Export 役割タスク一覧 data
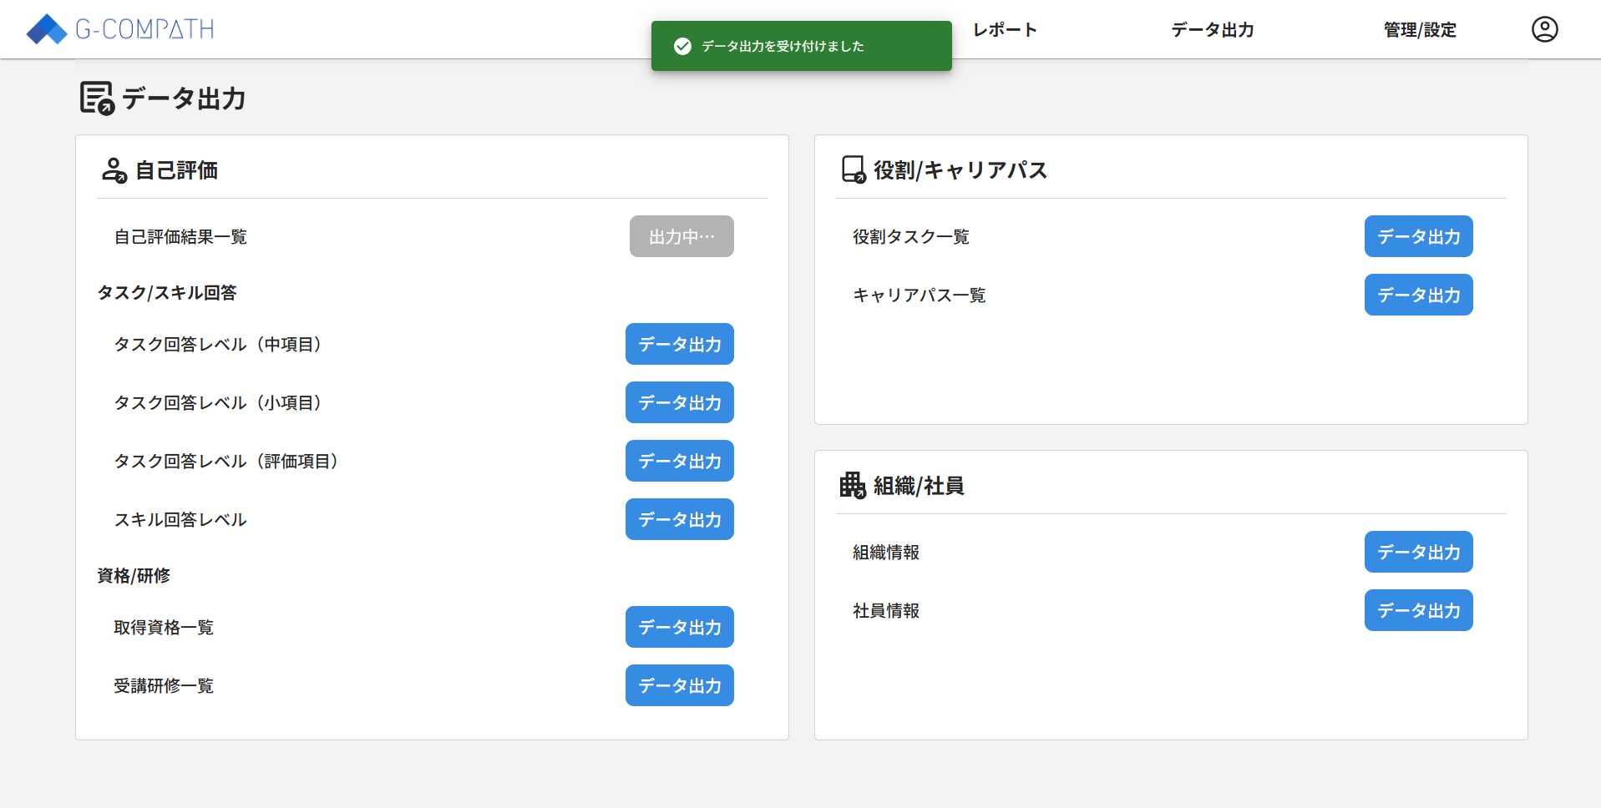Image resolution: width=1601 pixels, height=808 pixels. (x=1417, y=236)
